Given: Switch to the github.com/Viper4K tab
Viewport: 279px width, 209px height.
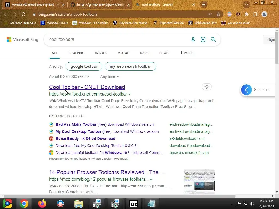Looking at the screenshot, I should pos(101,5).
